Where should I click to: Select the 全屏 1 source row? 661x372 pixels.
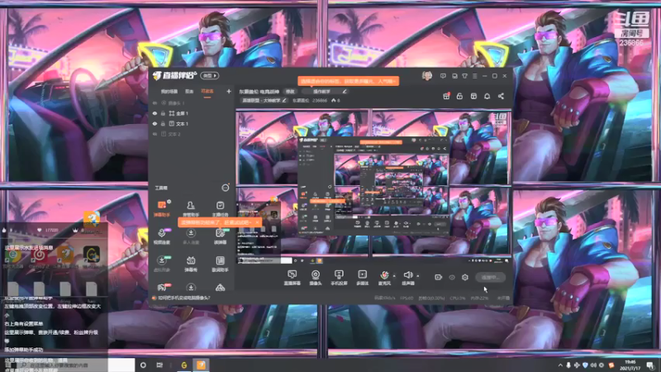coord(192,113)
